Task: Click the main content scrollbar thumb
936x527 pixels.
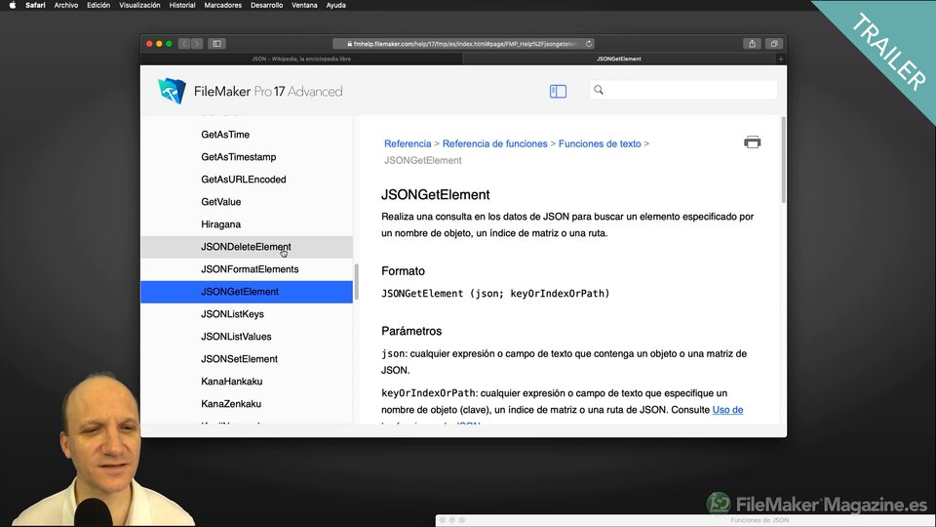Action: [x=783, y=160]
